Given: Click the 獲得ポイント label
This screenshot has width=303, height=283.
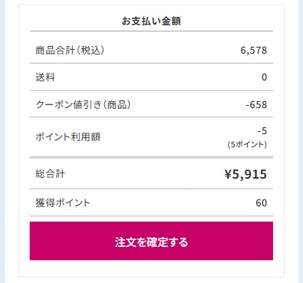Looking at the screenshot, I should (x=63, y=202).
